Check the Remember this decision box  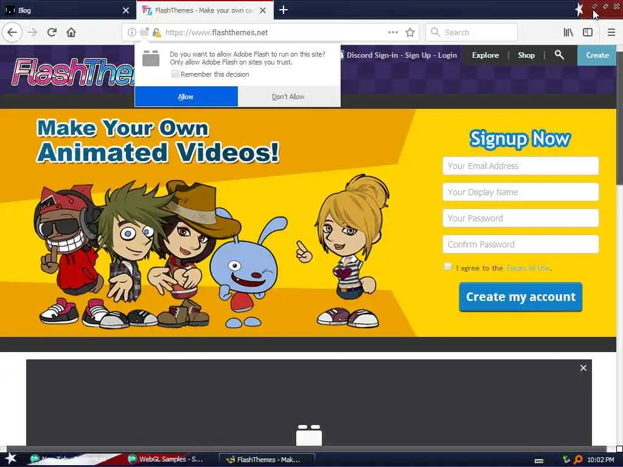(175, 74)
